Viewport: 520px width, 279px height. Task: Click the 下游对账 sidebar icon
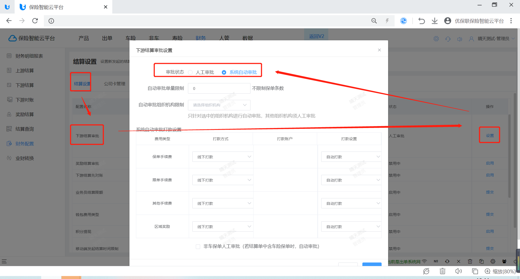click(9, 100)
